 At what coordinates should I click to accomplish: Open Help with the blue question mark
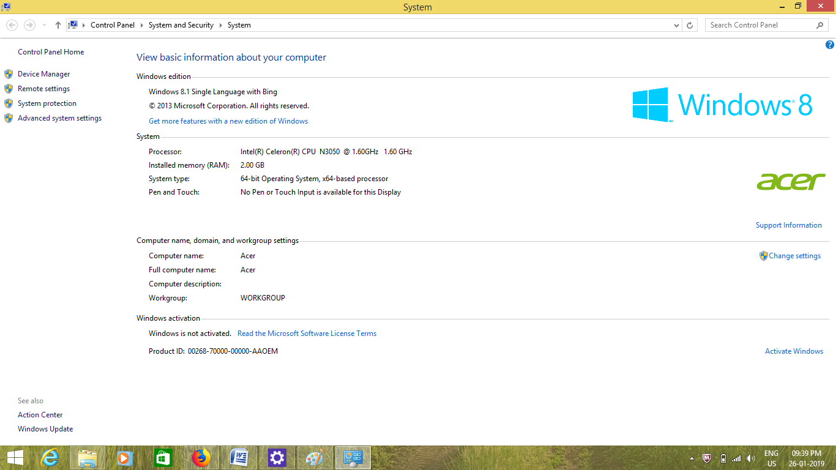(x=830, y=45)
